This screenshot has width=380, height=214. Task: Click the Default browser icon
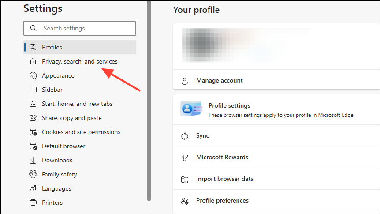33,146
